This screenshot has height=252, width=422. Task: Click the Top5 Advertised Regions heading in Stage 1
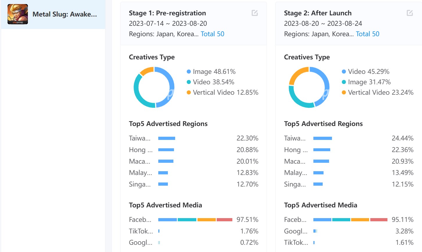tap(168, 124)
